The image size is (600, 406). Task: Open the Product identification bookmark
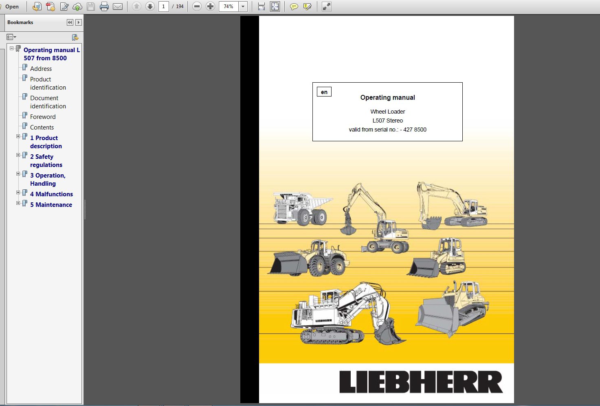tap(48, 83)
